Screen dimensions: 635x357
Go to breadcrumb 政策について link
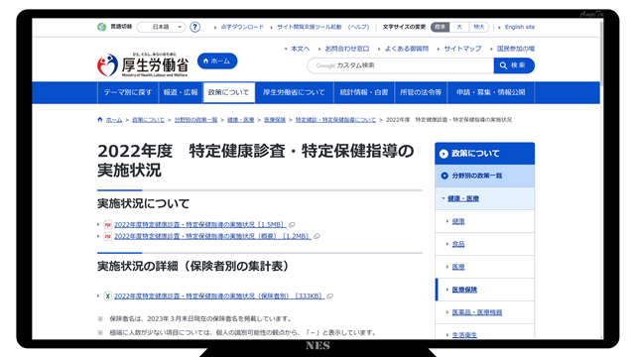(148, 120)
